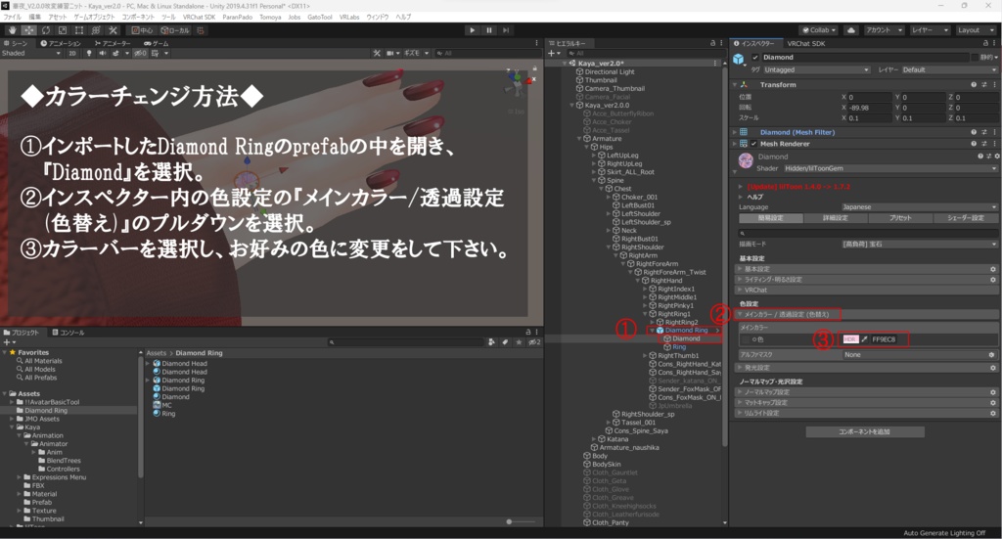Select the シェーダー設定 button

tap(966, 218)
